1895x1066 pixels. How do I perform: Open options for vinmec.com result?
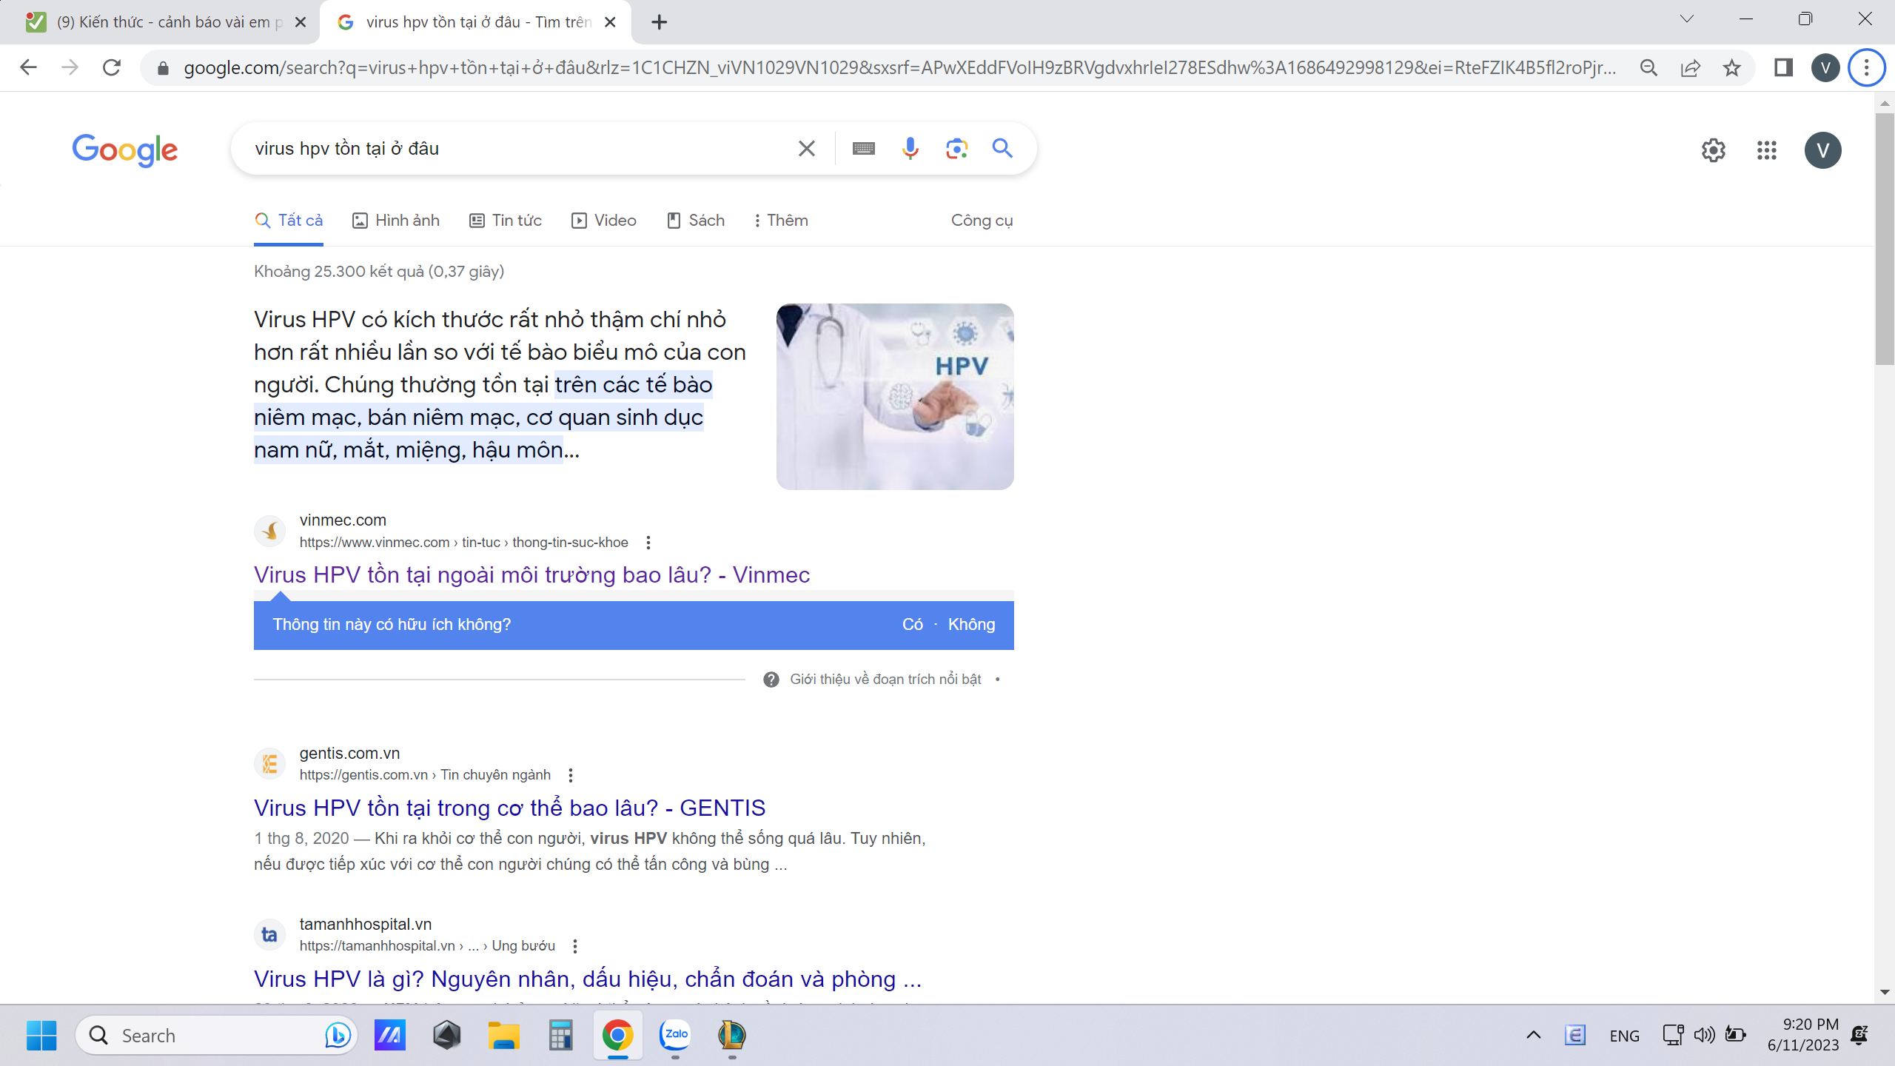pos(648,543)
